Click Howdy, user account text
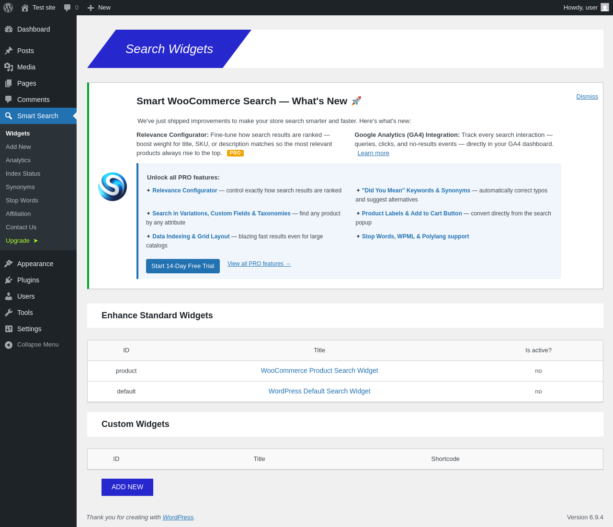This screenshot has width=613, height=527. (580, 8)
